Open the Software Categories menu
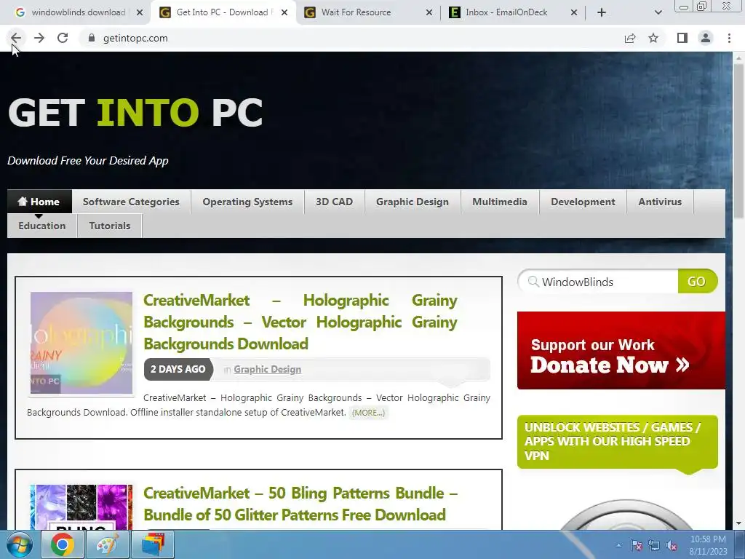Image resolution: width=745 pixels, height=559 pixels. point(131,202)
